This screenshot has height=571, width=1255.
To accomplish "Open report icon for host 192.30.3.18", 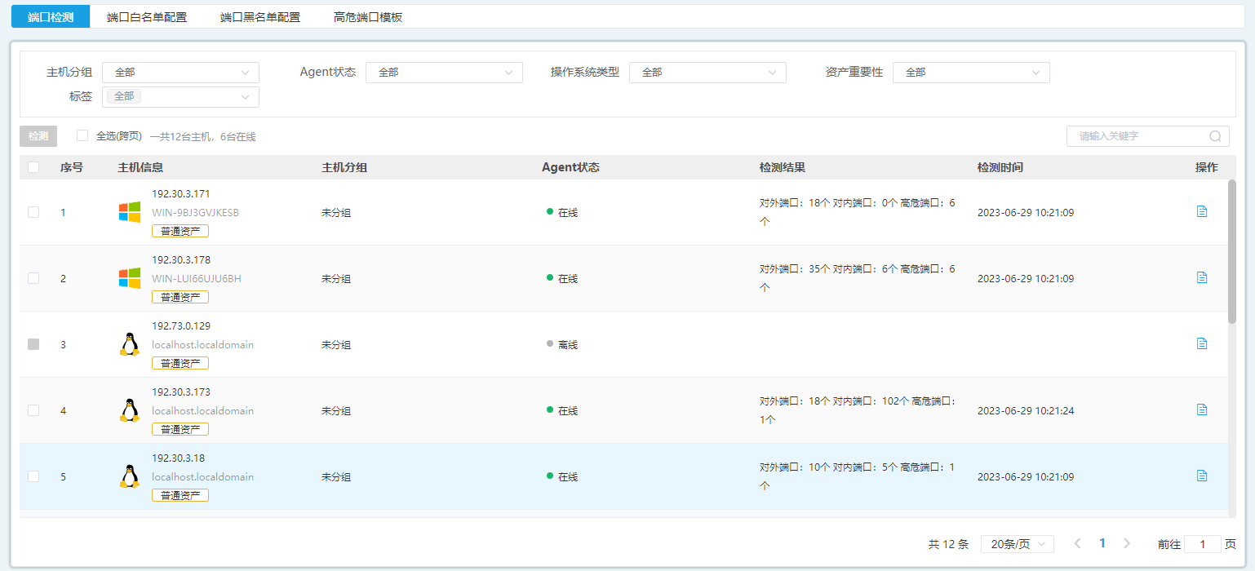I will pos(1201,476).
